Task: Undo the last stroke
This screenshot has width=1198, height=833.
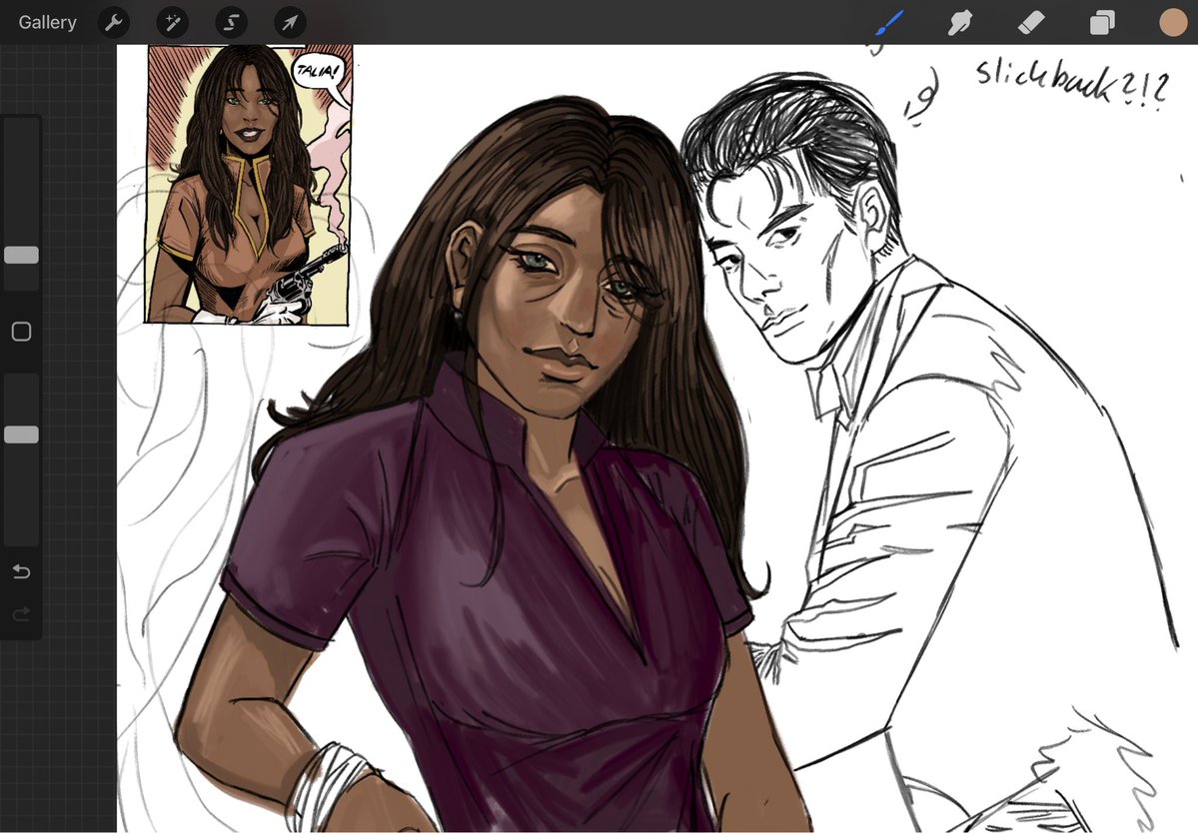Action: pyautogui.click(x=21, y=571)
